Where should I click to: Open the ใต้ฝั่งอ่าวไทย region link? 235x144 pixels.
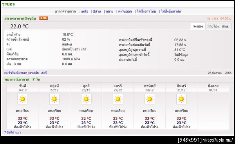pos(146,11)
